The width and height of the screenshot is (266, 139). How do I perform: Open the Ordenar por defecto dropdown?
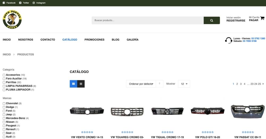141,84
